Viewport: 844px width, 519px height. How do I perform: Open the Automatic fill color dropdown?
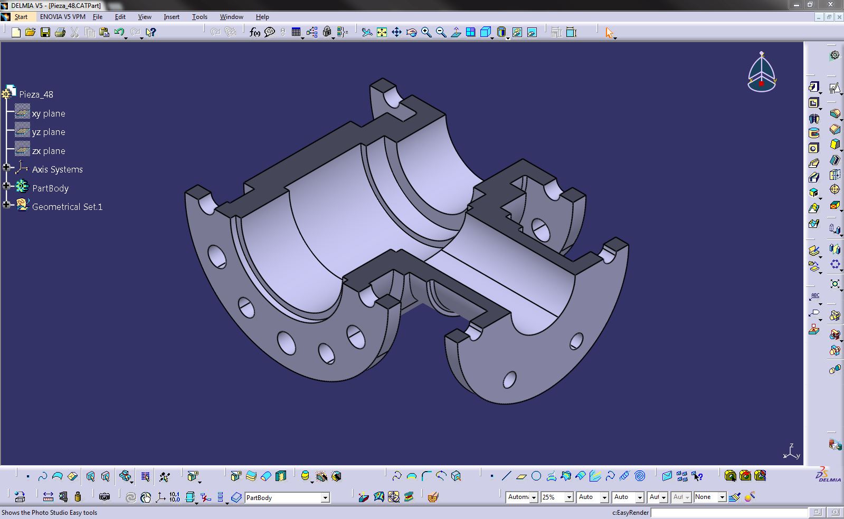(534, 497)
